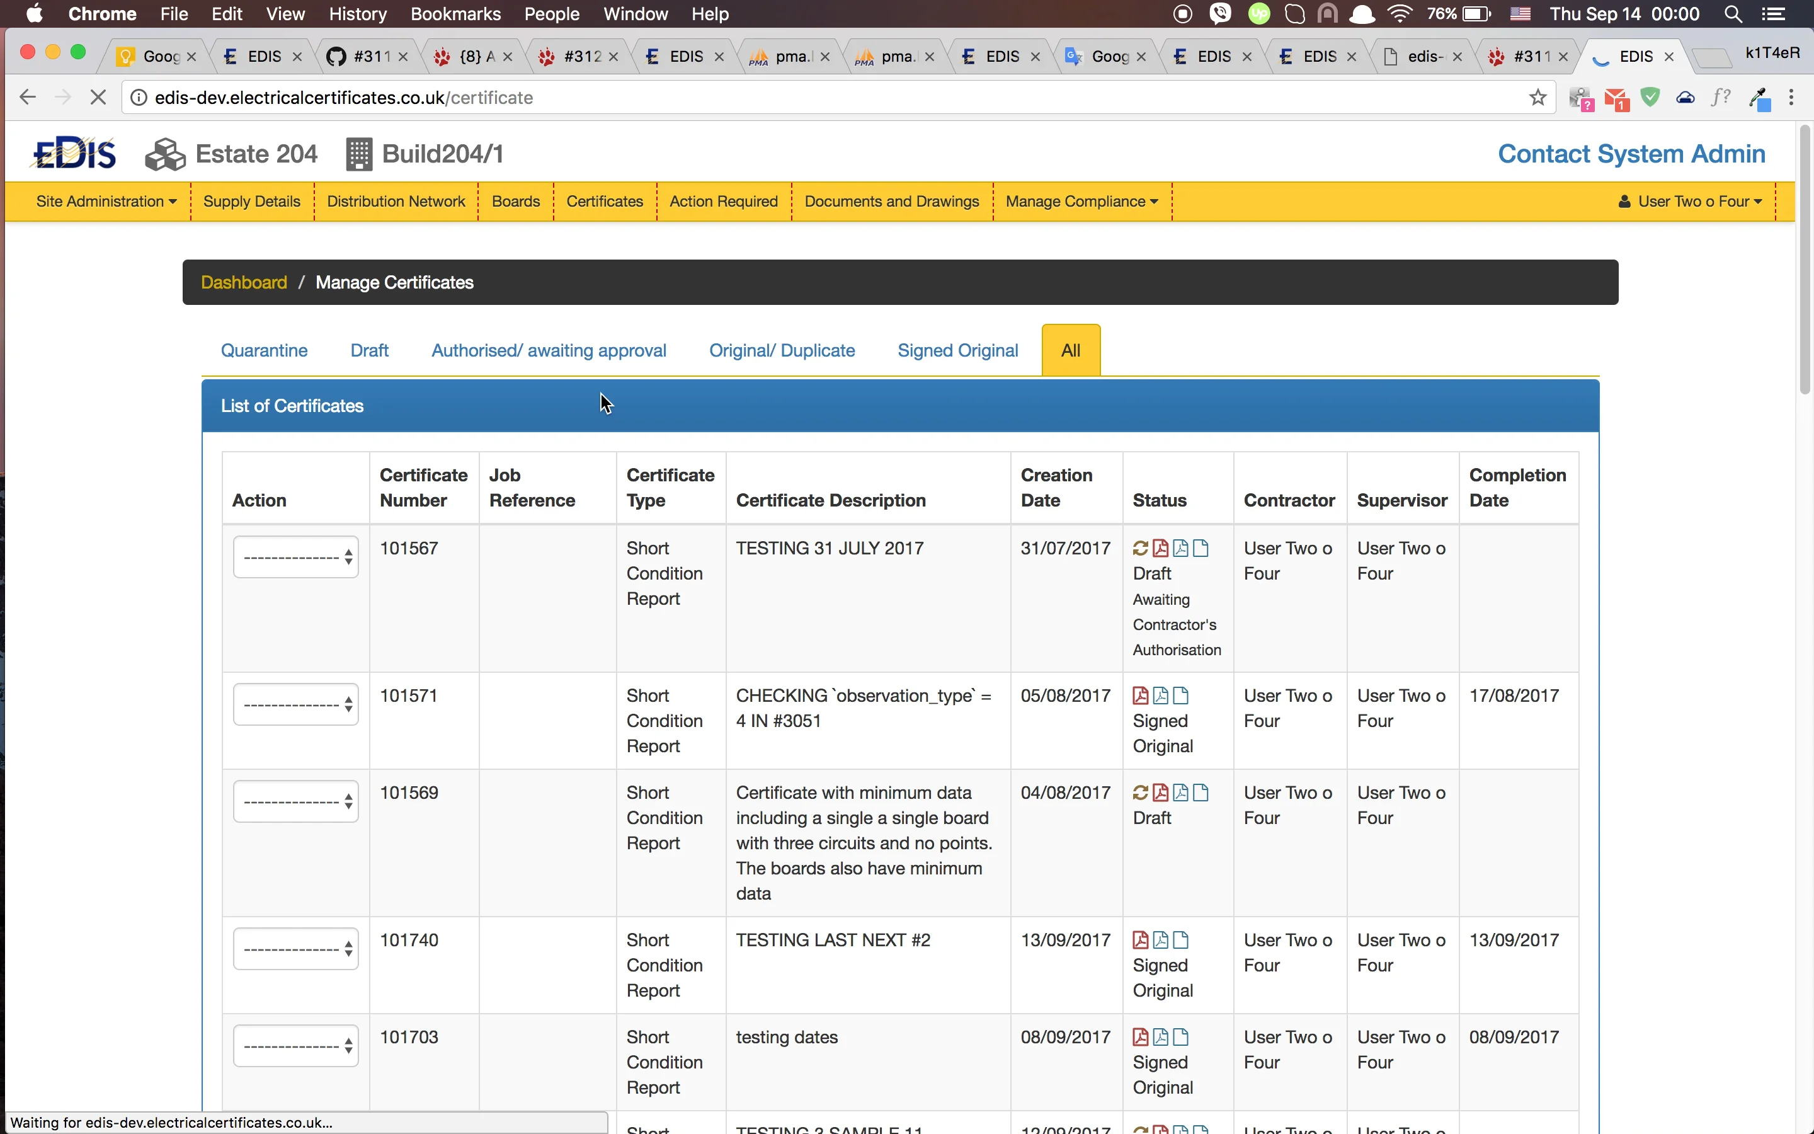This screenshot has width=1814, height=1134.
Task: Open User Two o Four account menu
Action: point(1691,201)
